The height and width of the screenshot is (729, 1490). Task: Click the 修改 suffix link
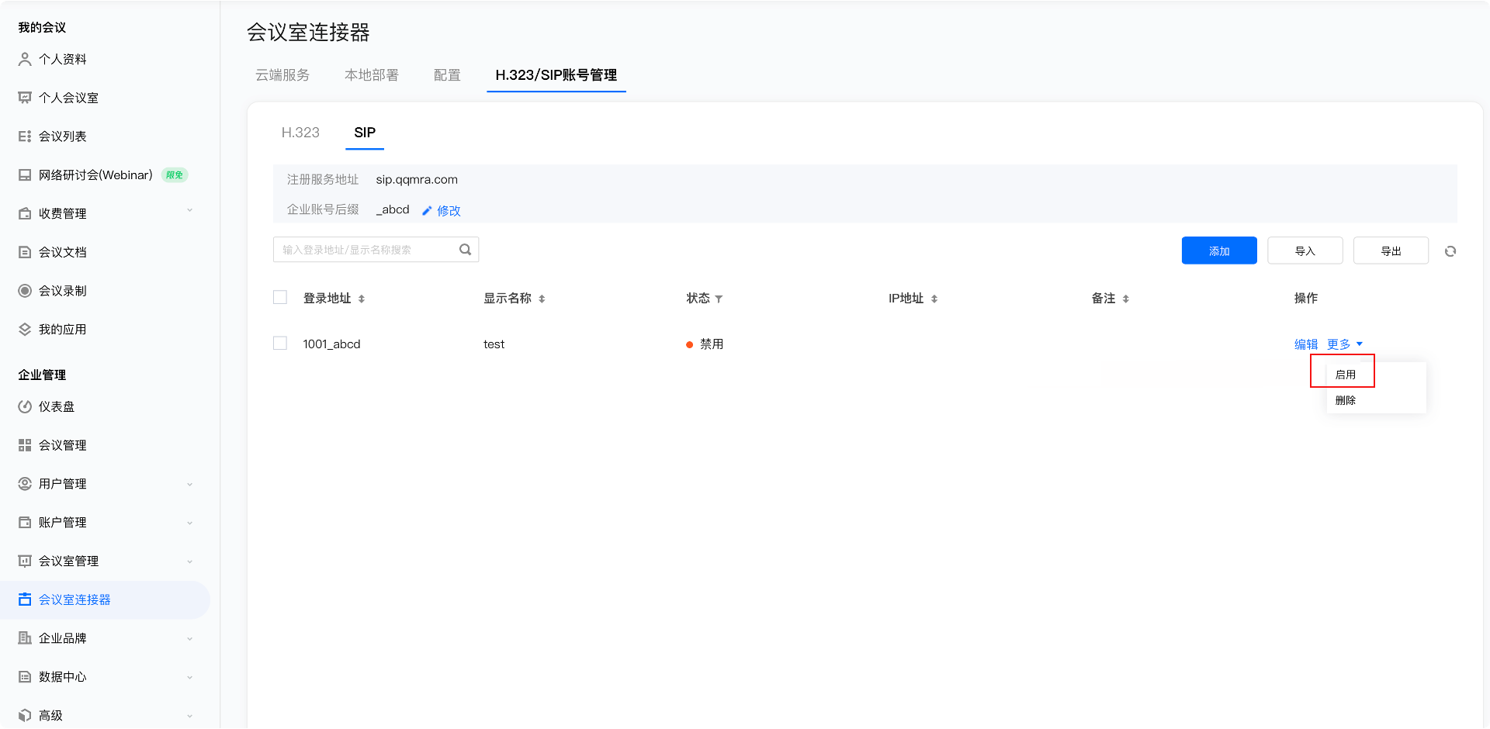(x=449, y=211)
